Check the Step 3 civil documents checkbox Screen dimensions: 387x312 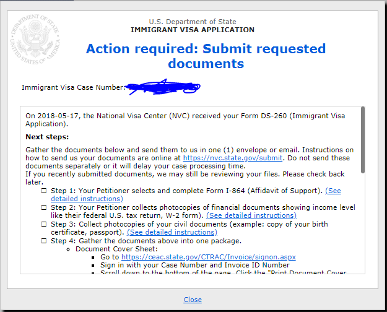coord(44,224)
